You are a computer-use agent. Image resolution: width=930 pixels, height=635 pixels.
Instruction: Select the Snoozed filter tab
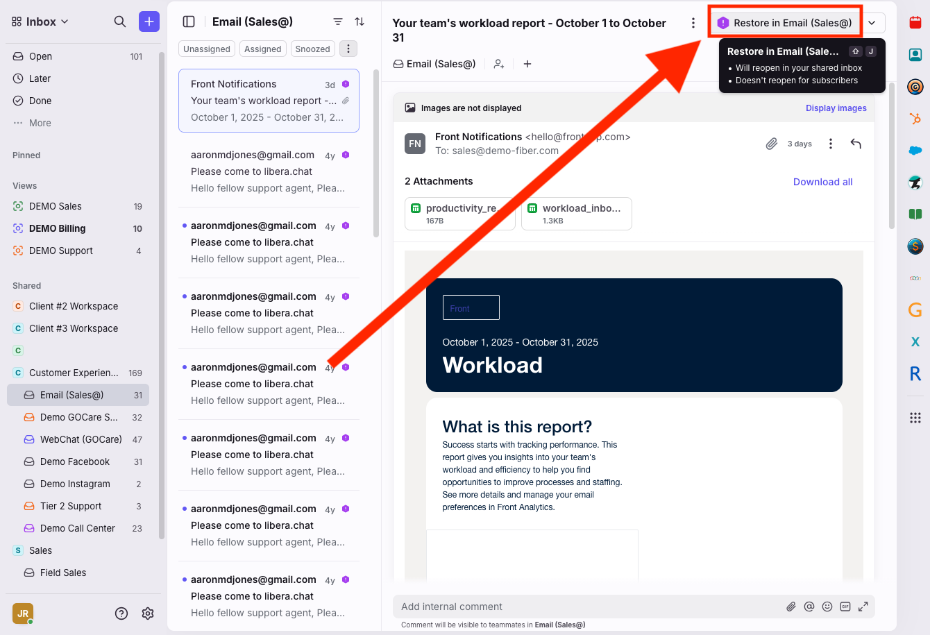pyautogui.click(x=312, y=49)
